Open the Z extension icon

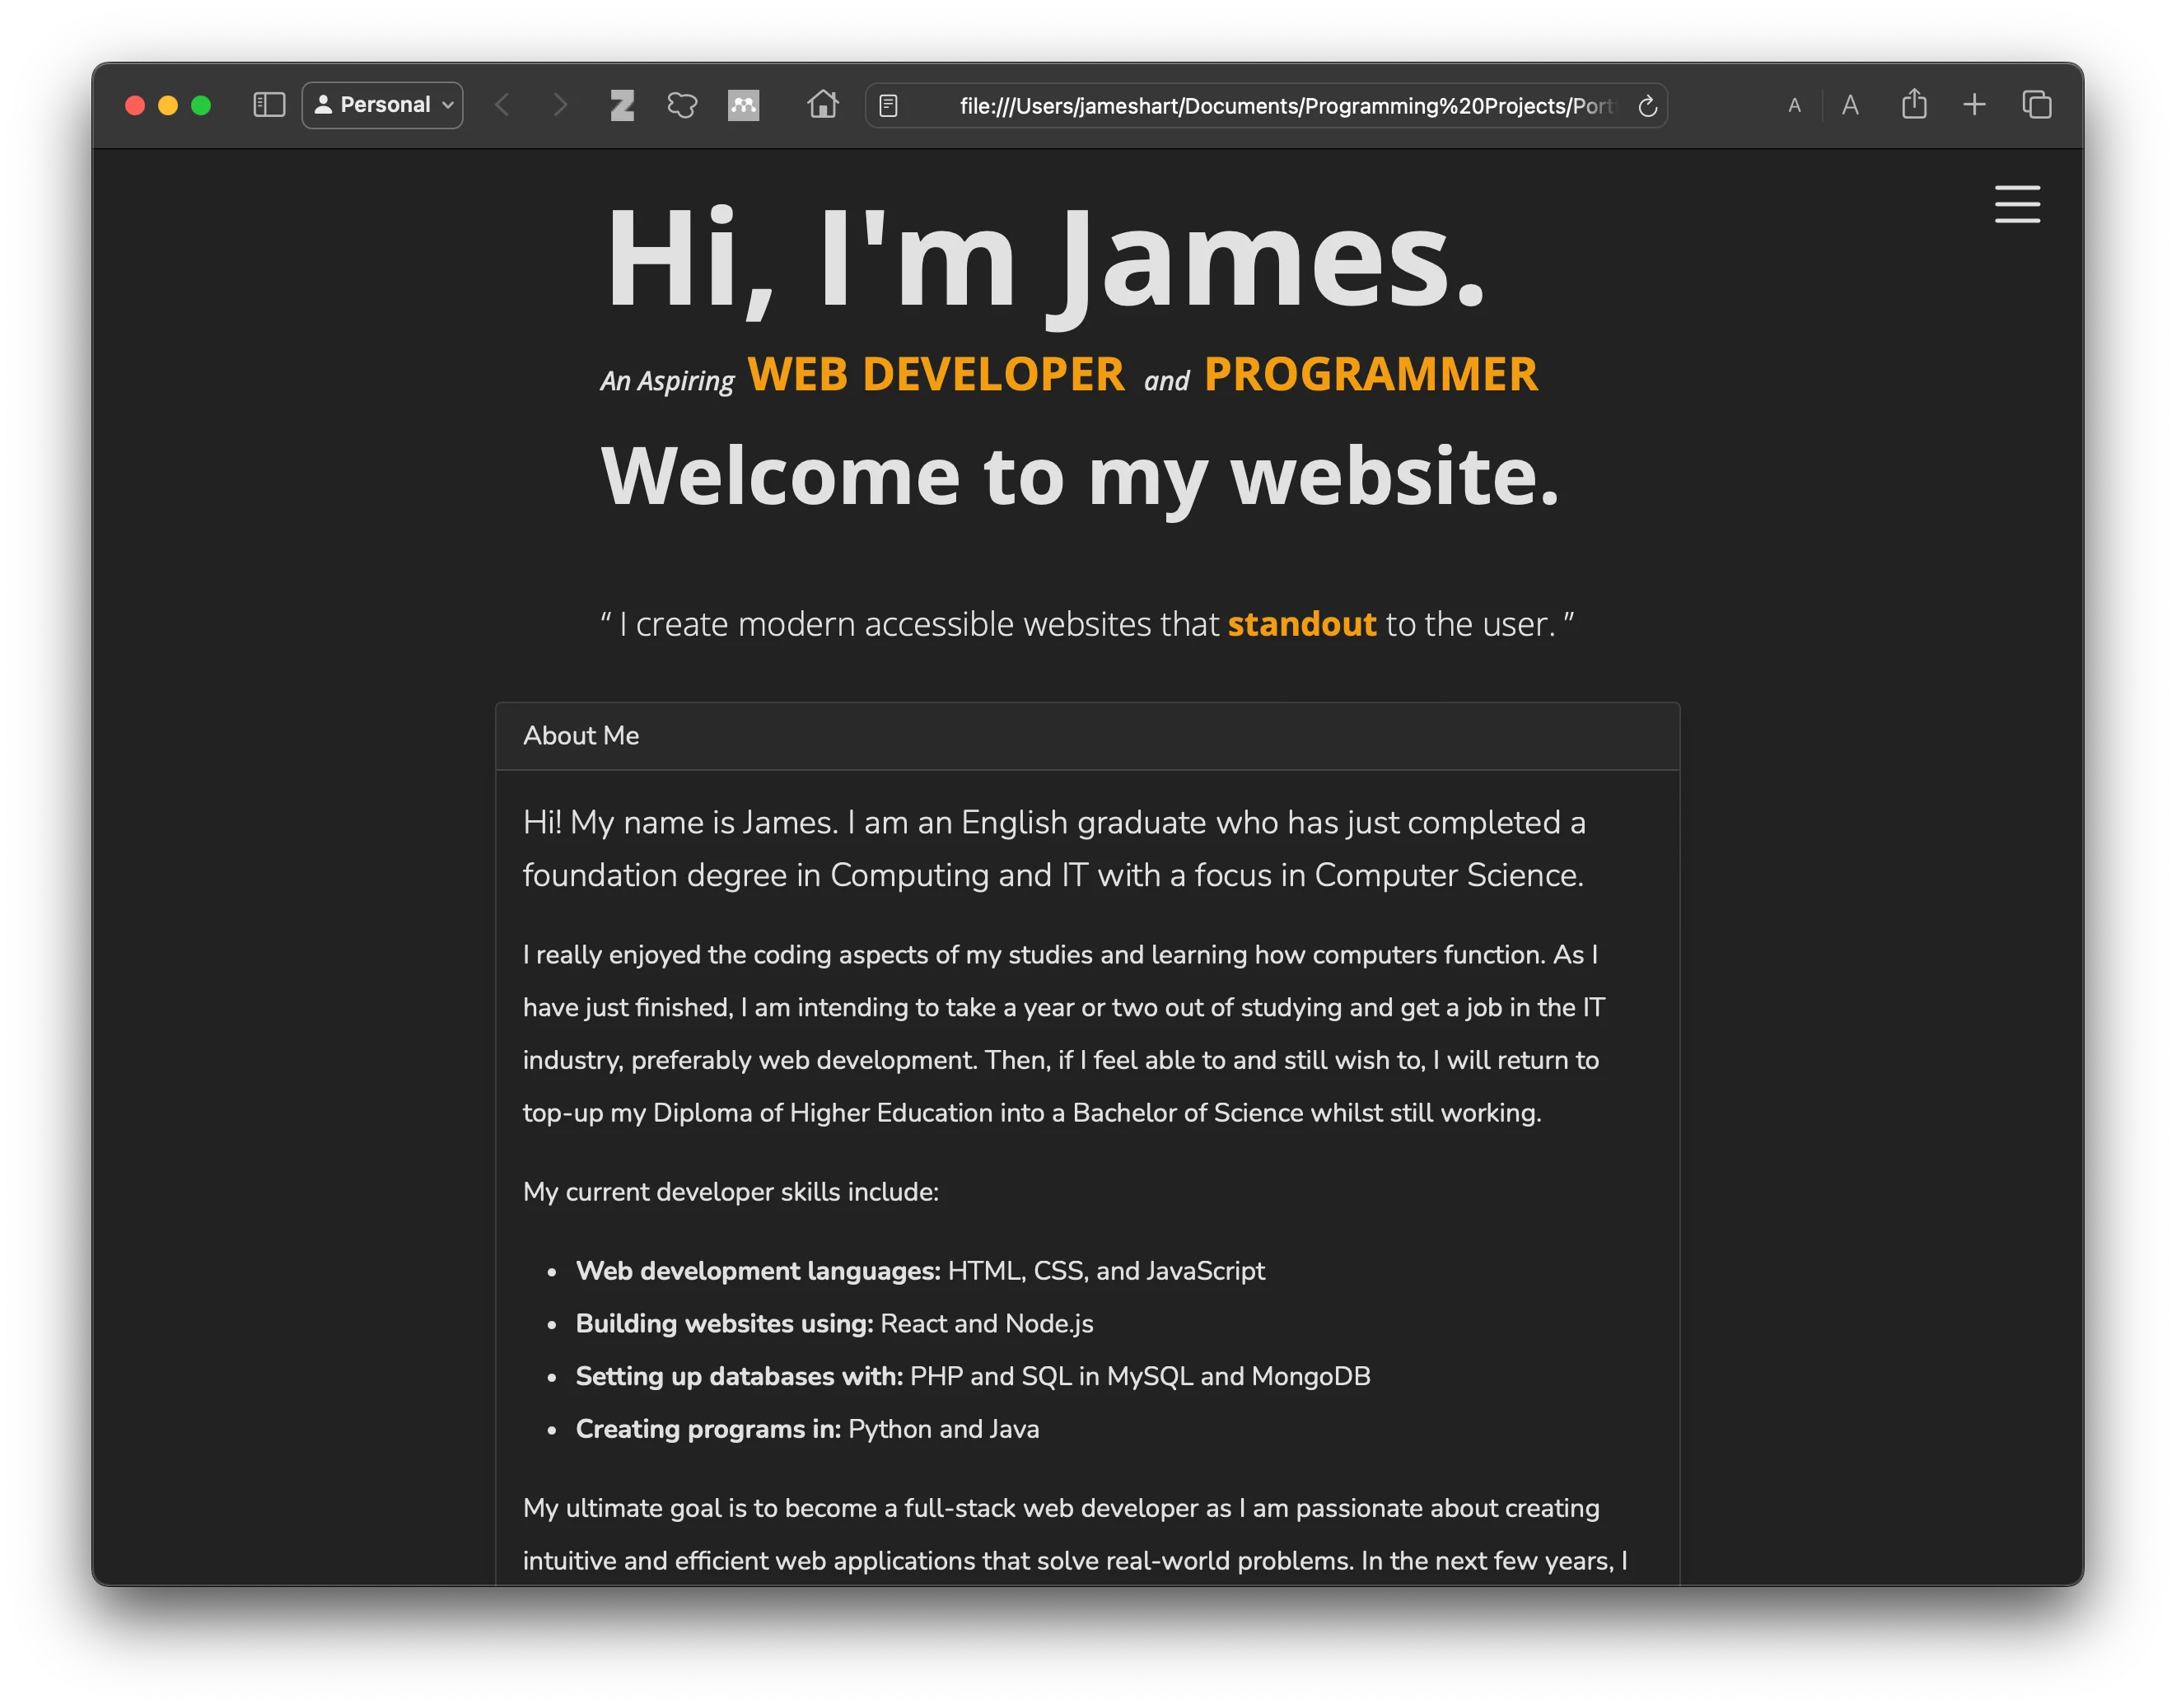pos(622,105)
